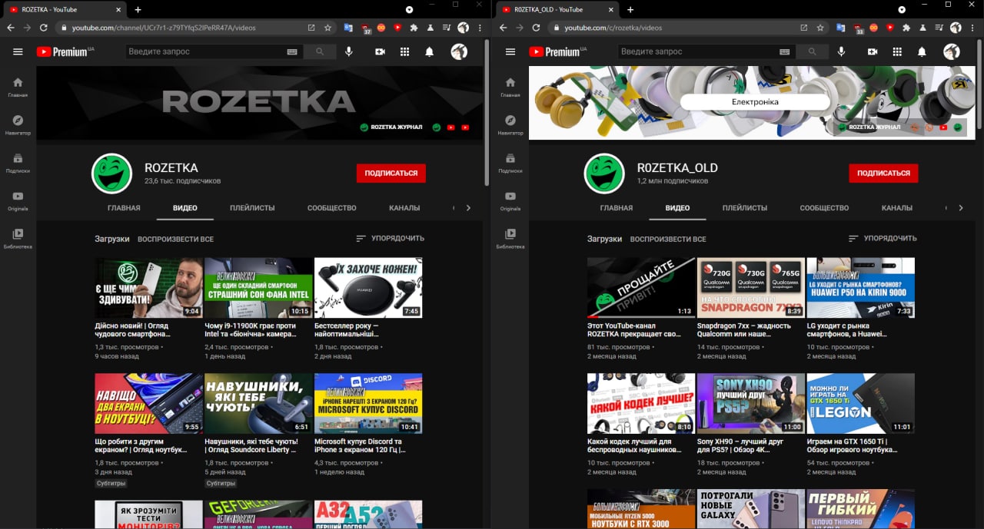Screen dimensions: 984x529
Task: Open Навигатор in R0ZETKA_OLD window sidebar
Action: tap(510, 125)
